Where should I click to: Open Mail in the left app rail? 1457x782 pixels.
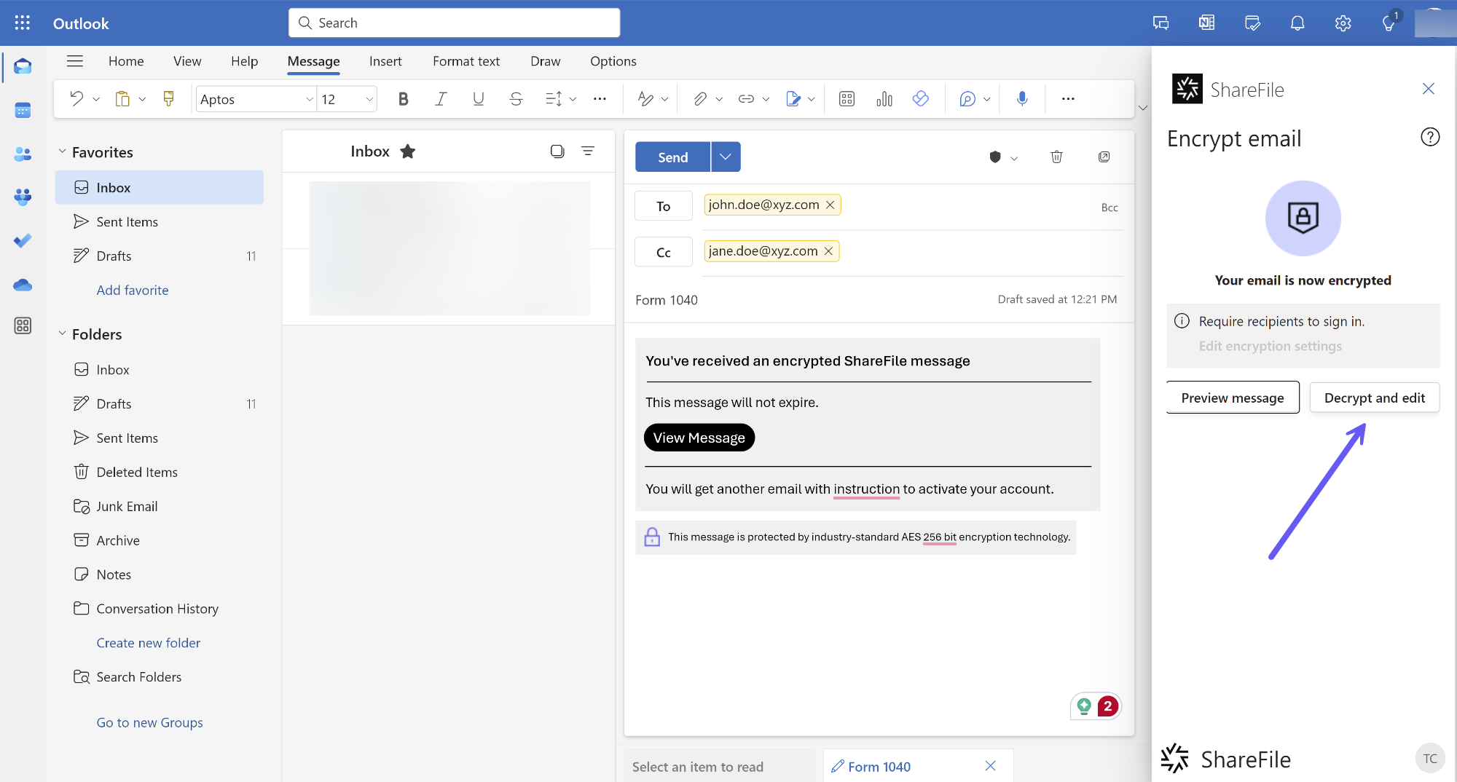coord(23,67)
